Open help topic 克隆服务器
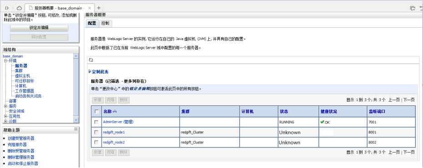The width and height of the screenshot is (423, 168). coord(17,144)
